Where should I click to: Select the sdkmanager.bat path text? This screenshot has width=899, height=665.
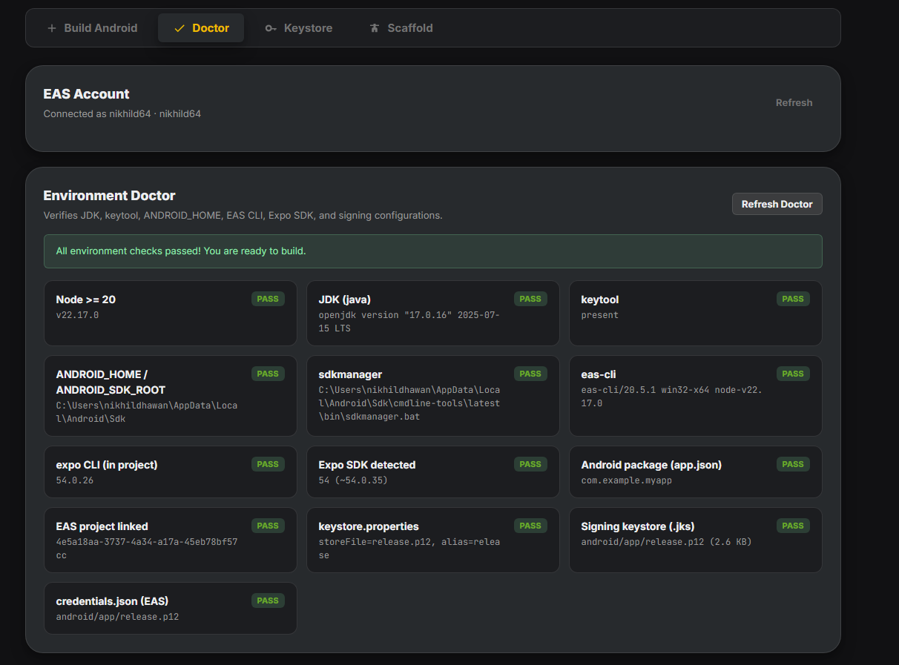click(409, 403)
